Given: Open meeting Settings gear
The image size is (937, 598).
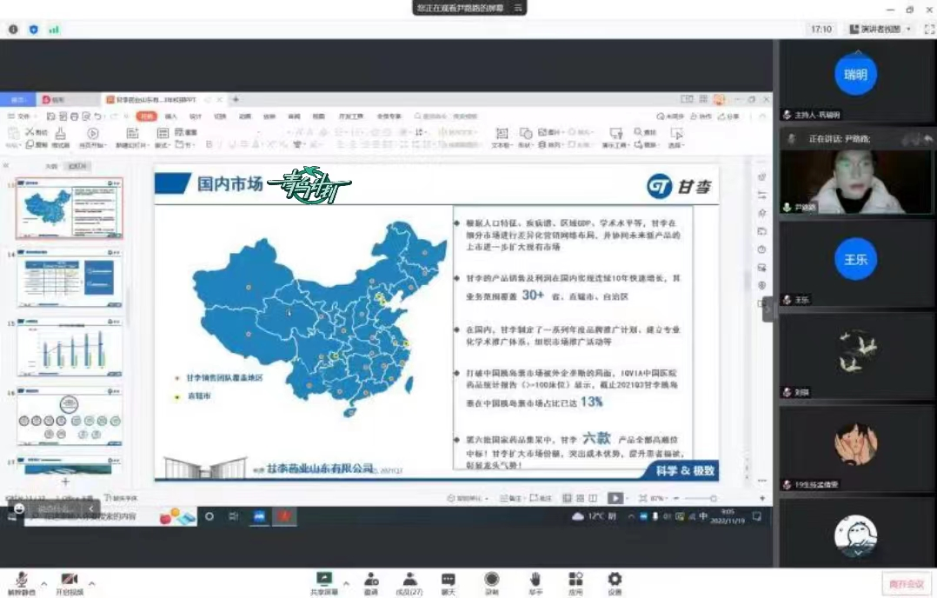Looking at the screenshot, I should [x=615, y=580].
